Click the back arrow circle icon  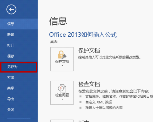click(11, 10)
